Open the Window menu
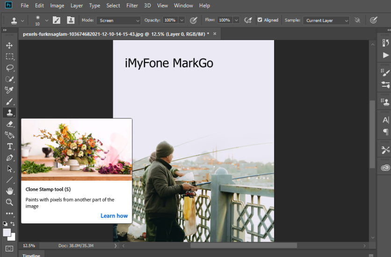Viewport: 391px width, 257px height. [183, 6]
